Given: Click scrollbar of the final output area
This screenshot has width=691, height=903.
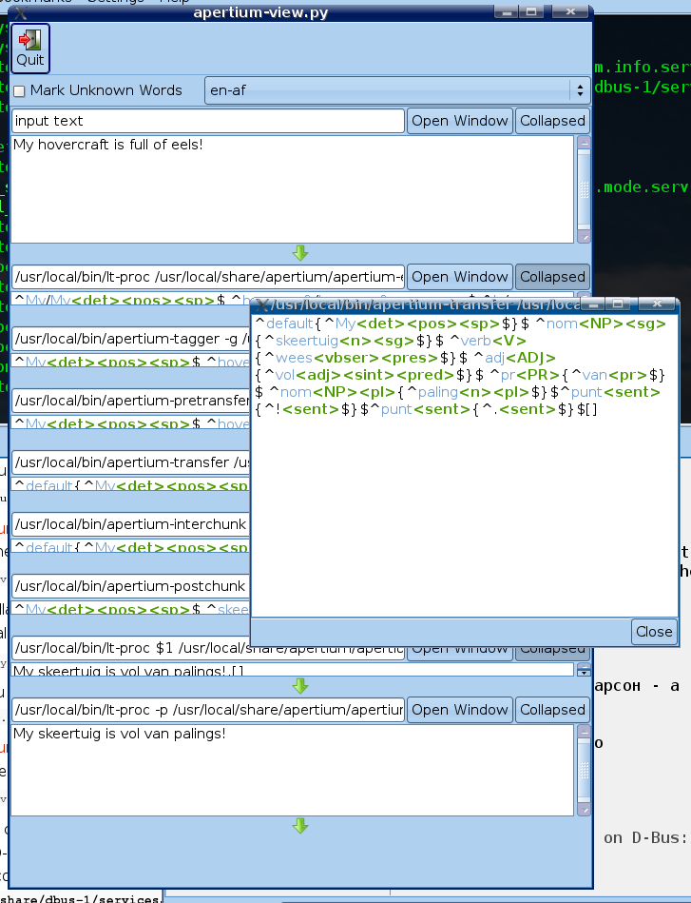Looking at the screenshot, I should 584,770.
